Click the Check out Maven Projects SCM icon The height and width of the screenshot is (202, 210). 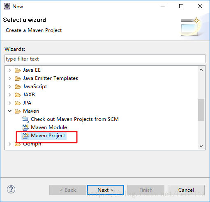tap(25, 119)
